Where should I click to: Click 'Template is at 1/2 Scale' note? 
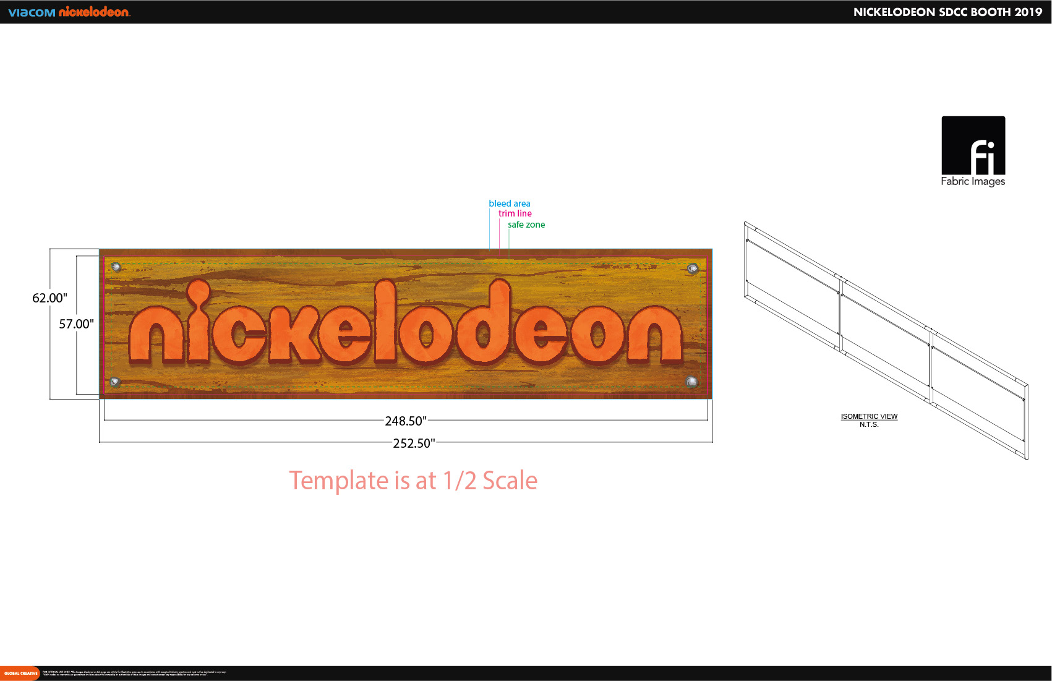(413, 481)
